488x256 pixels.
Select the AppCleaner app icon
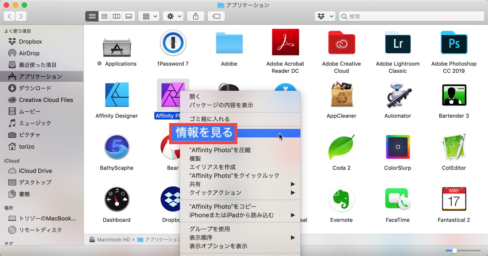click(342, 94)
